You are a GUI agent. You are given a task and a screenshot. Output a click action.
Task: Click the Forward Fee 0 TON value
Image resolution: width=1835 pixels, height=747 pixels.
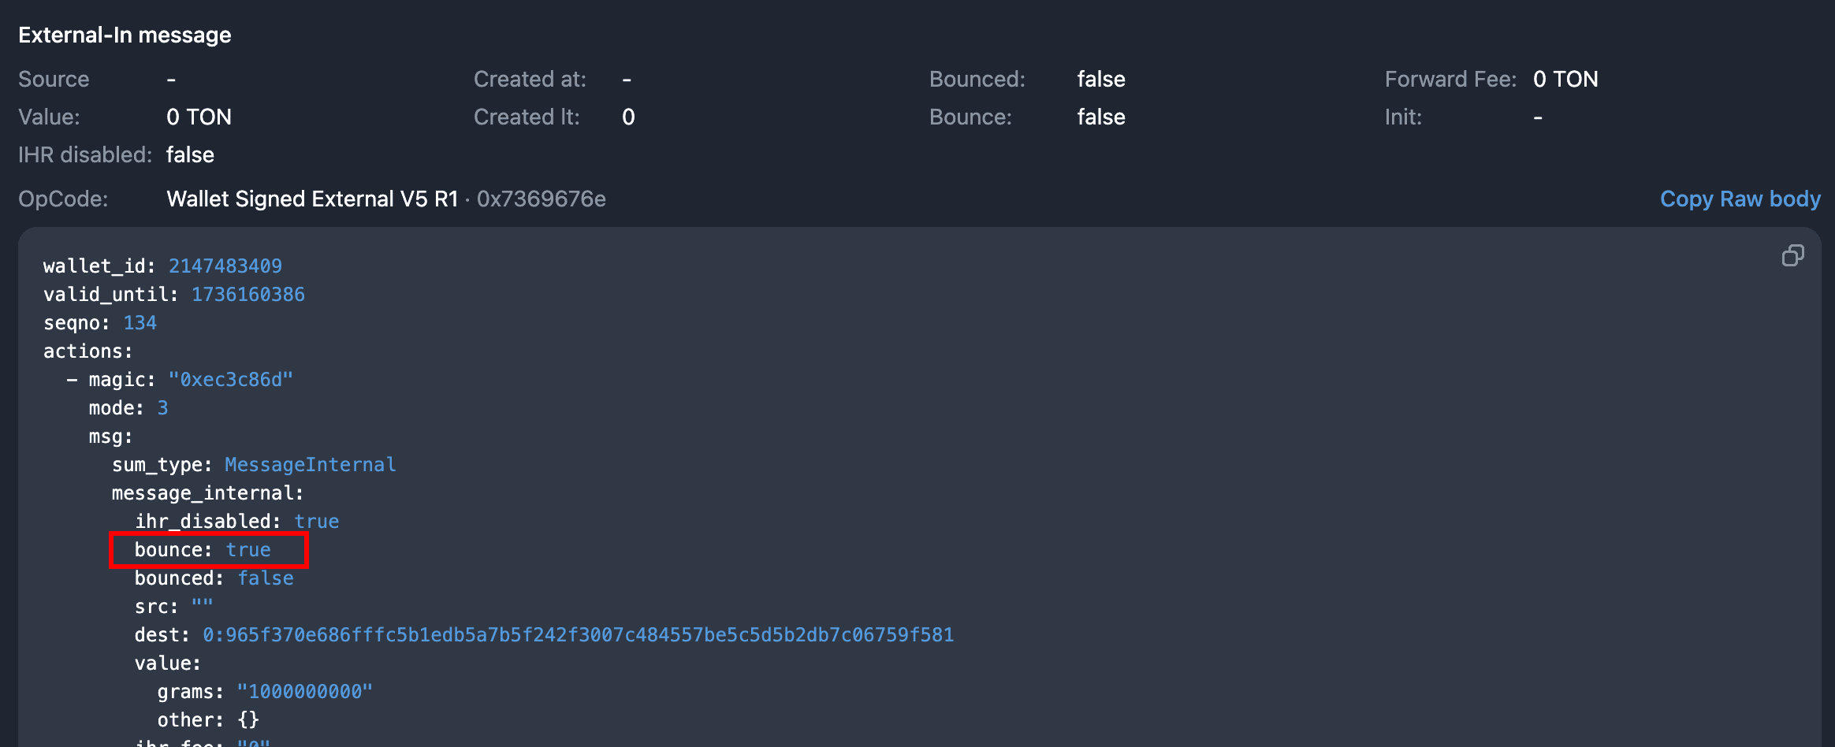point(1565,79)
